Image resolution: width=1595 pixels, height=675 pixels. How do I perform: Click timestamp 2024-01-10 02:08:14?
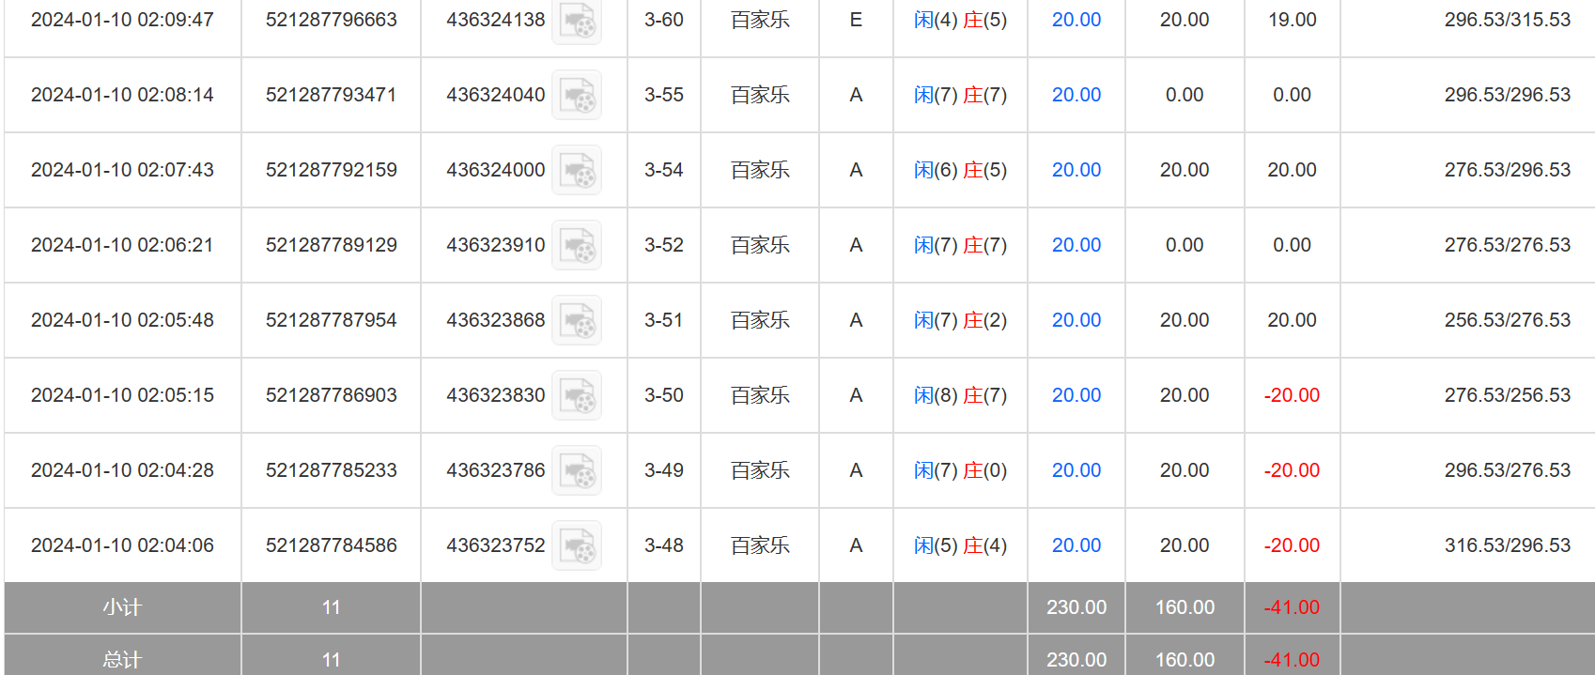tap(122, 95)
